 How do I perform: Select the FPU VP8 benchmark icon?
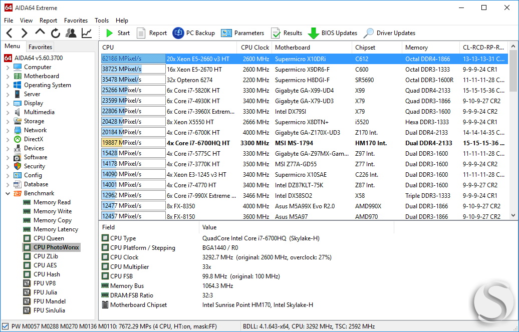click(x=27, y=283)
